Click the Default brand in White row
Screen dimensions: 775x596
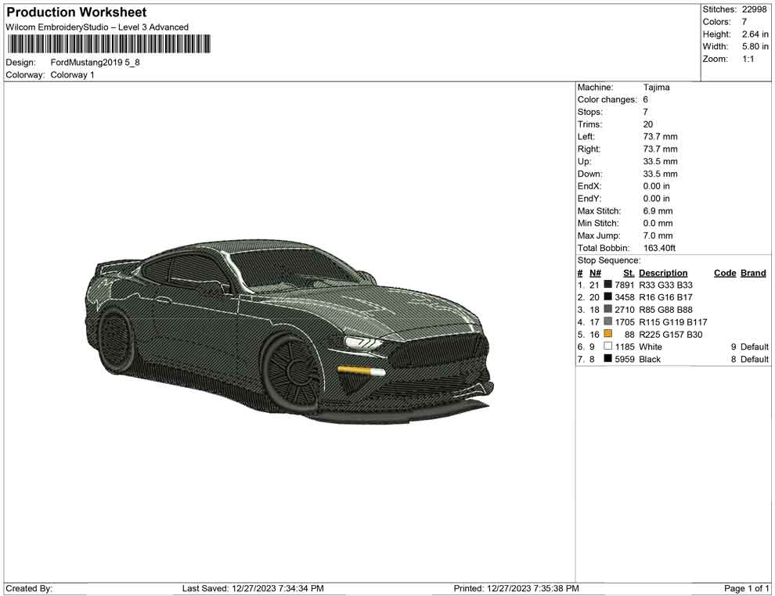[x=754, y=346]
